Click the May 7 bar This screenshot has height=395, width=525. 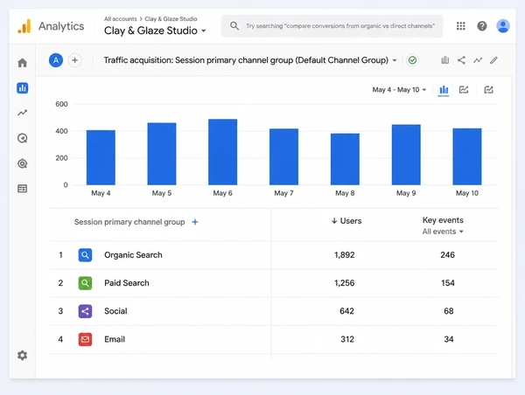point(283,156)
